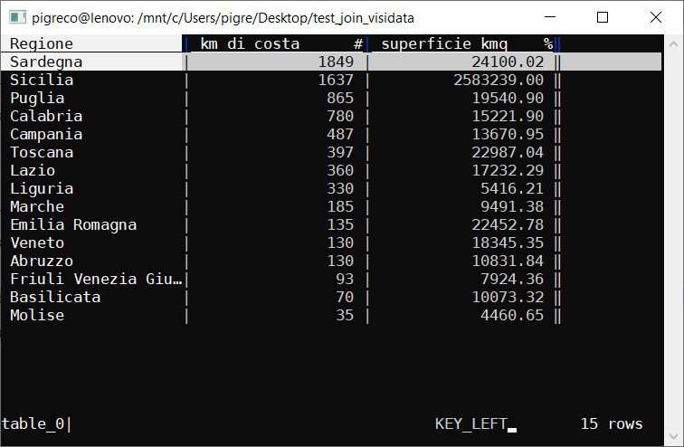Maximize the terminal window
The width and height of the screenshot is (684, 447).
tap(603, 17)
